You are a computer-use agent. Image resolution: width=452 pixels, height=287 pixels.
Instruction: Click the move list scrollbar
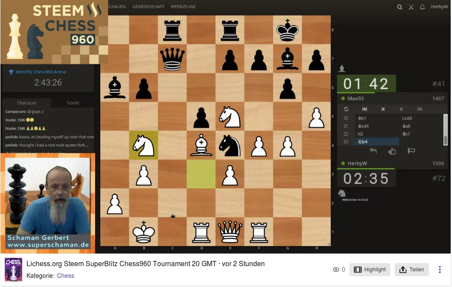coord(445,130)
